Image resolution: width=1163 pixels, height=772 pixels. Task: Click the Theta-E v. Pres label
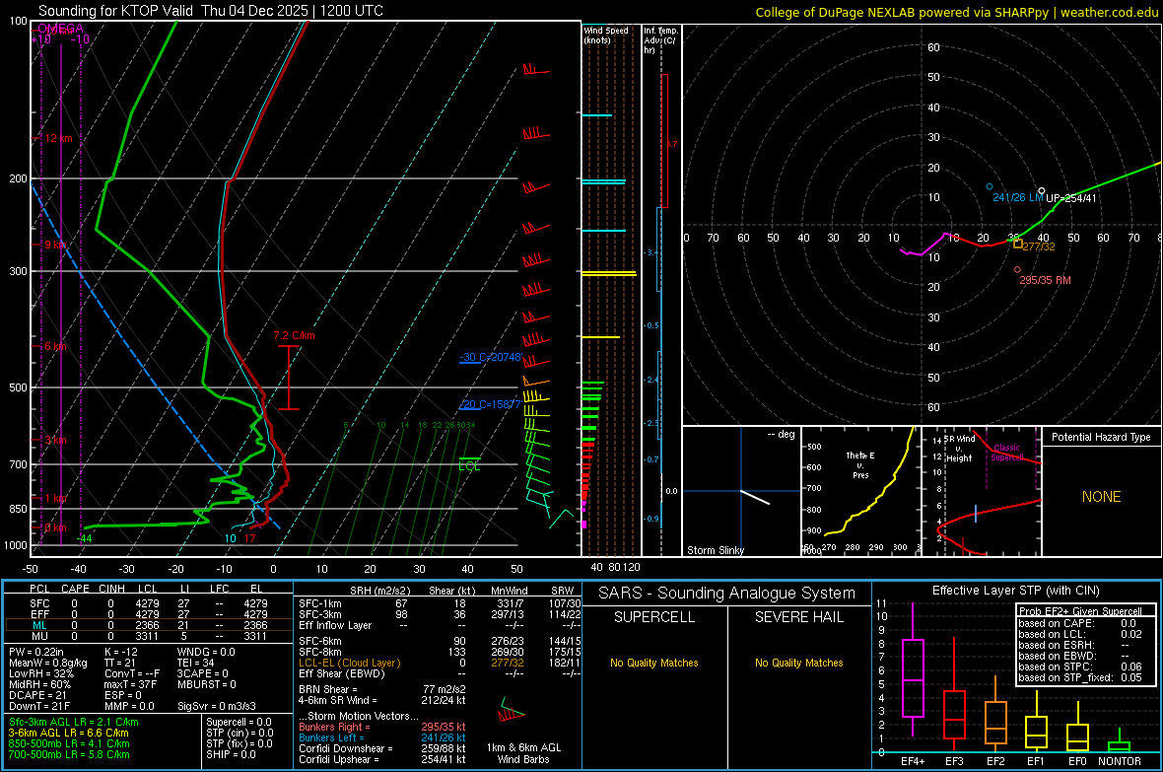(x=860, y=464)
